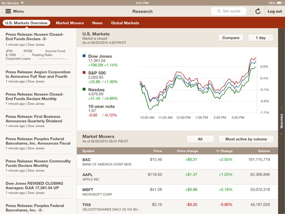Viewport: 285px width, 214px height.
Task: Tap the battery icon in status bar
Action: click(280, 3)
